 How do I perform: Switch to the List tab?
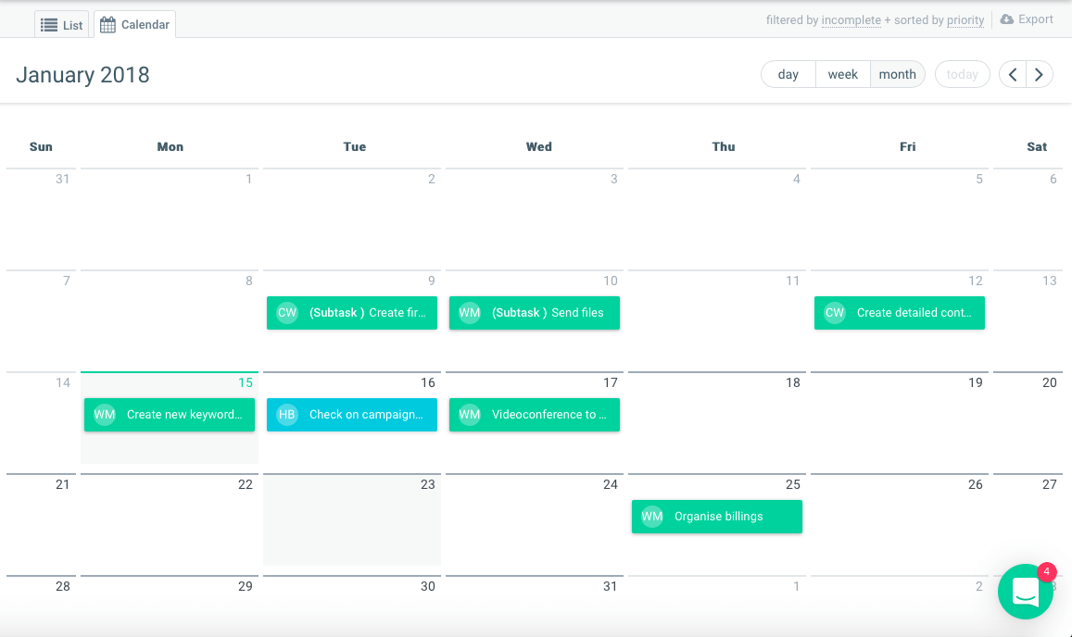point(62,25)
